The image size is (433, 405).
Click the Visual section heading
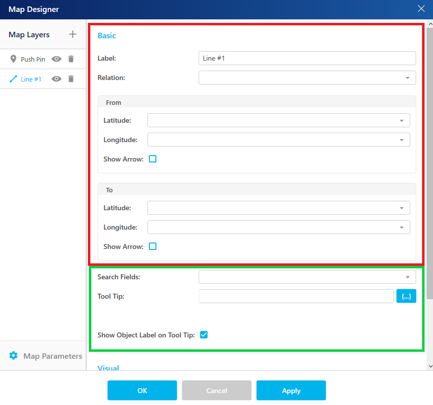[x=108, y=367]
